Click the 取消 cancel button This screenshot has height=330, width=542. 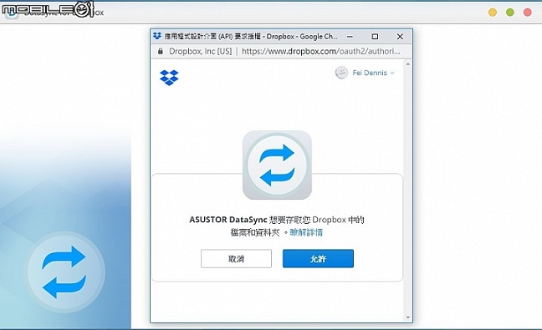(x=236, y=258)
